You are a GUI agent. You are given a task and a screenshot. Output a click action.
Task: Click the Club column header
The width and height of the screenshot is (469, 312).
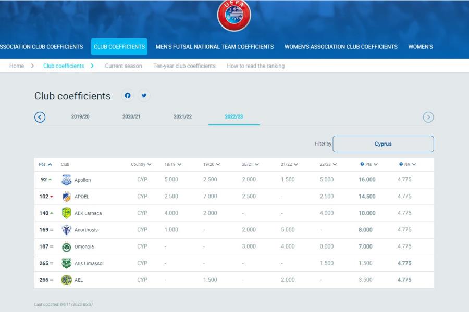click(x=65, y=164)
